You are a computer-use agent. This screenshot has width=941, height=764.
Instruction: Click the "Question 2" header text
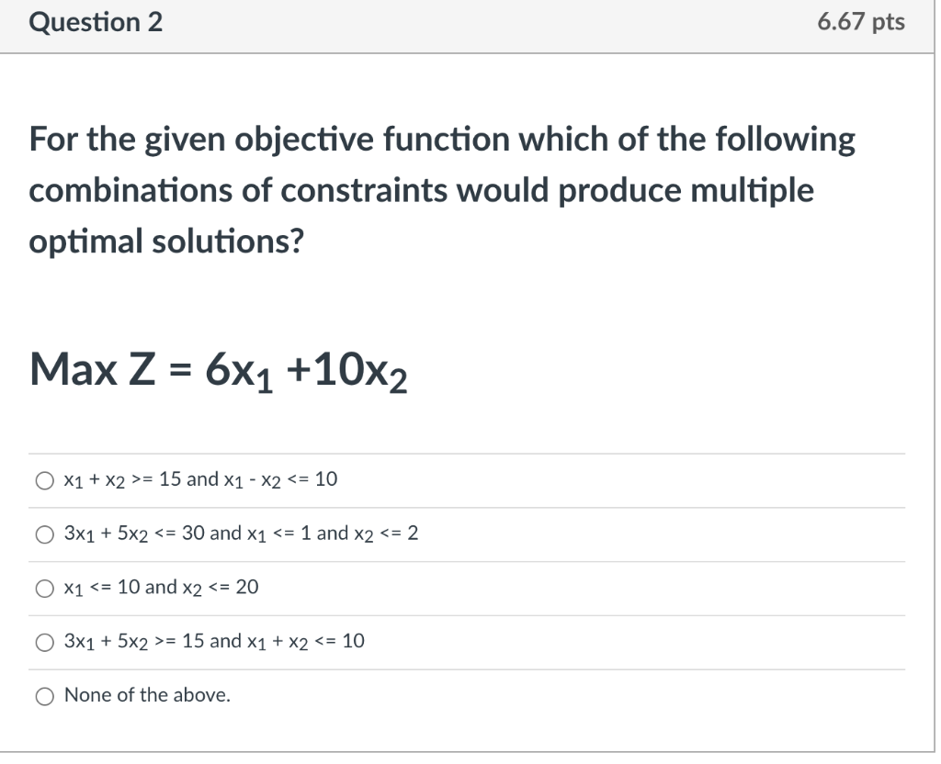click(x=96, y=21)
